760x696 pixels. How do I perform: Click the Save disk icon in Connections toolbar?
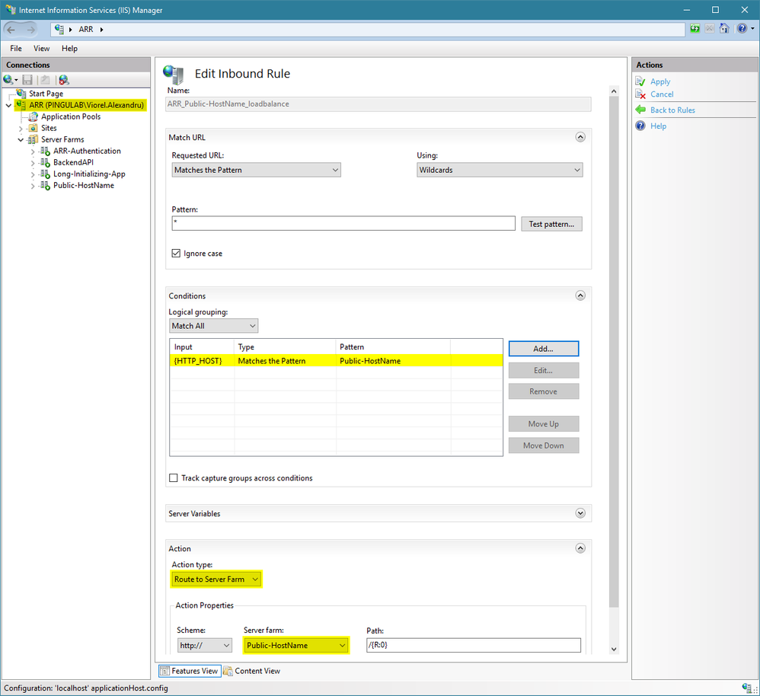[x=27, y=80]
